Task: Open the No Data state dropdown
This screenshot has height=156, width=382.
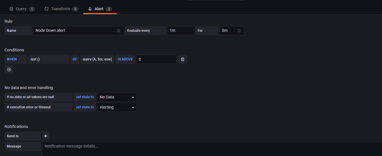Action: (x=117, y=97)
